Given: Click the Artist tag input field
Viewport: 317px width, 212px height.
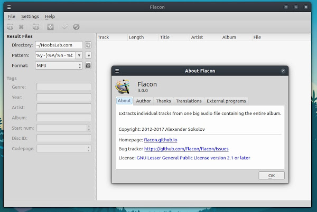Looking at the screenshot, I should tap(64, 108).
